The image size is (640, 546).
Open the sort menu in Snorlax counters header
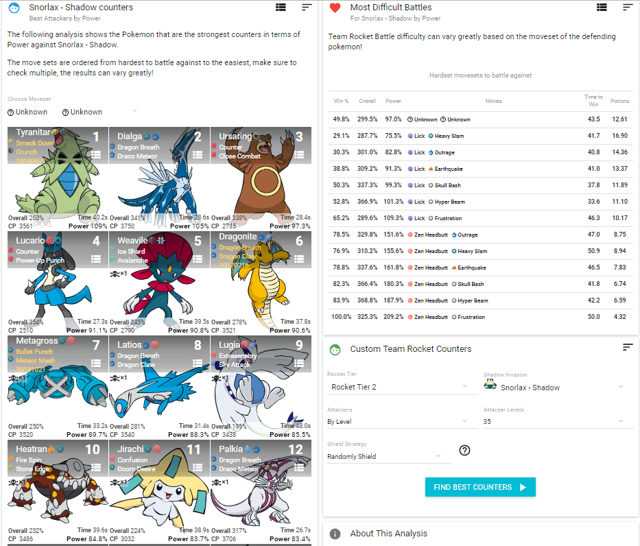point(307,8)
